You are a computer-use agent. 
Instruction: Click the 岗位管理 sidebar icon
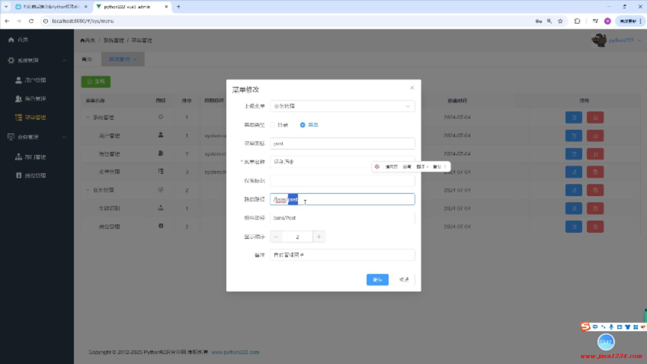19,175
